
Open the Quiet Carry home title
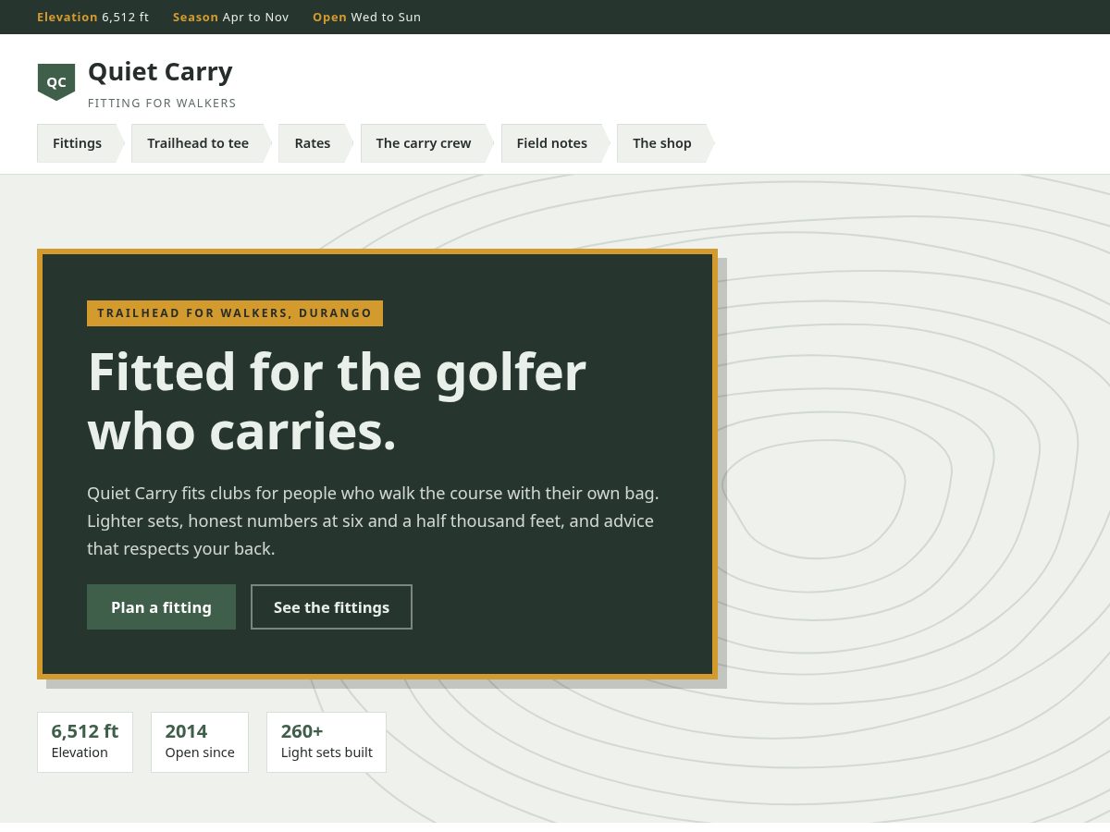coord(160,71)
